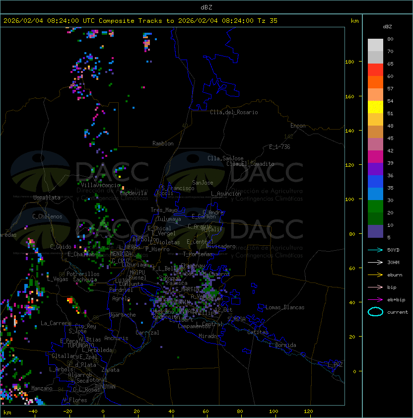Click the 'Ugarteche' place label
The width and height of the screenshot is (413, 418).
point(123,315)
